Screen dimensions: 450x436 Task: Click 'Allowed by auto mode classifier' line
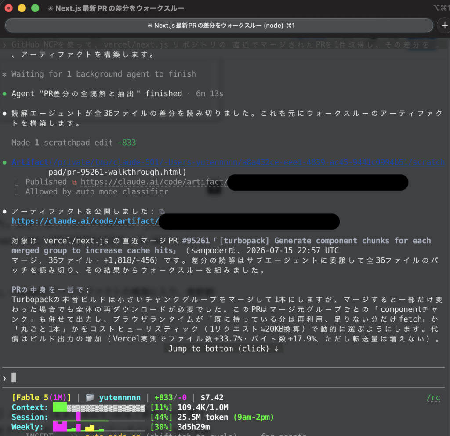[97, 192]
